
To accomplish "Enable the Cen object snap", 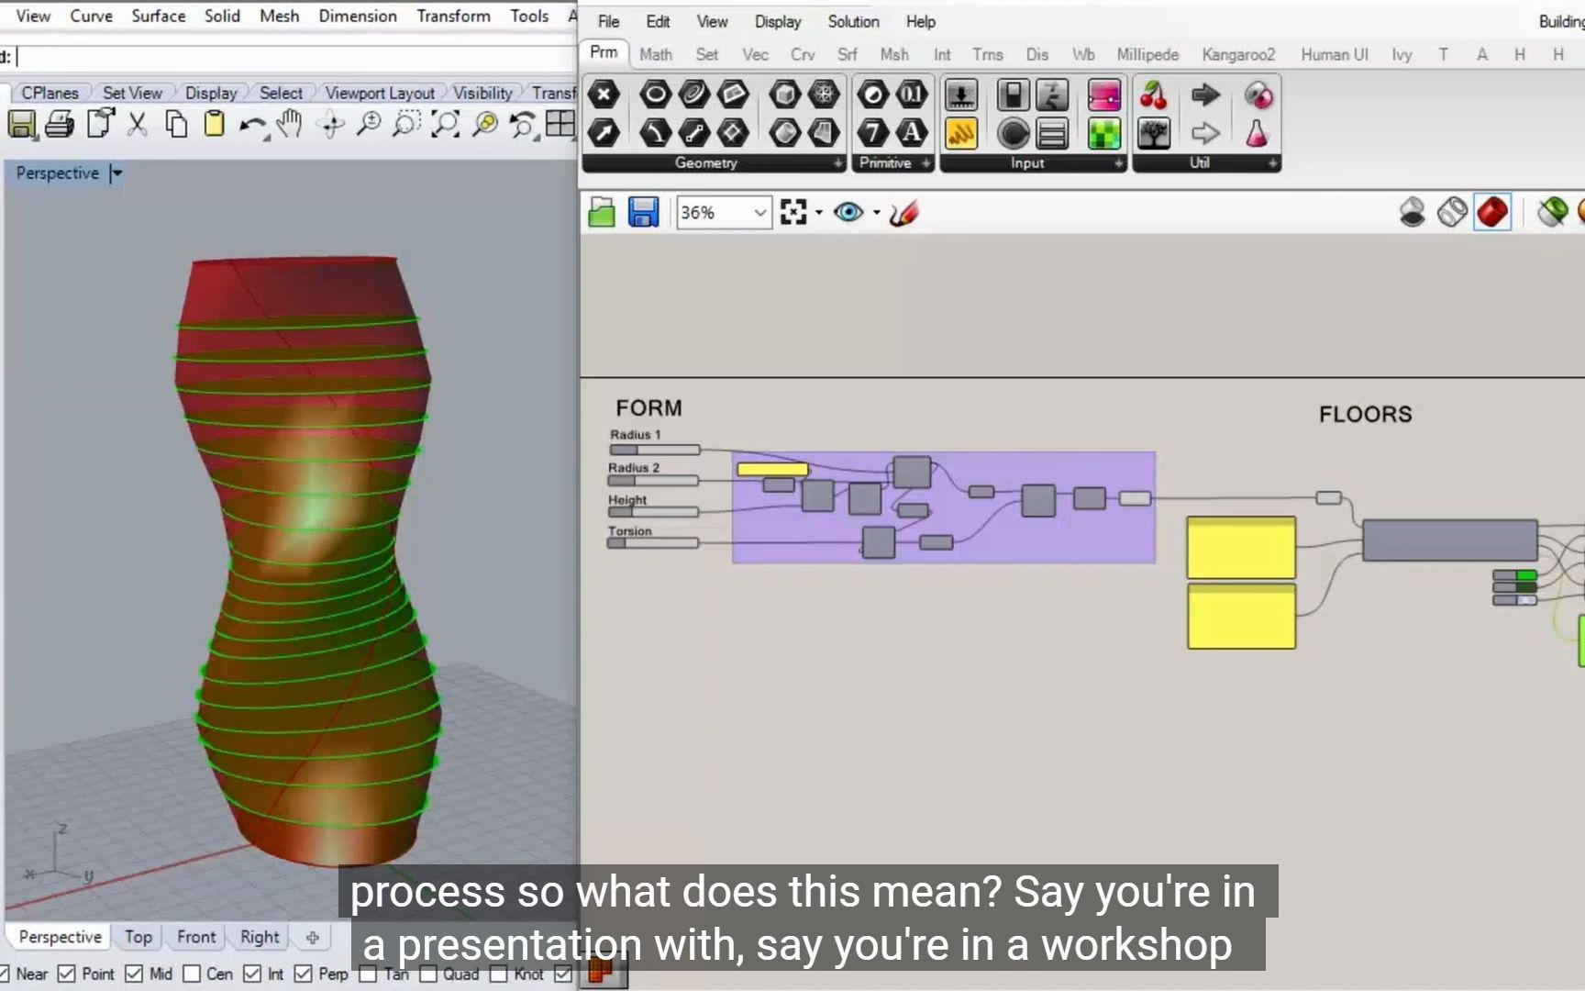I will click(x=192, y=975).
